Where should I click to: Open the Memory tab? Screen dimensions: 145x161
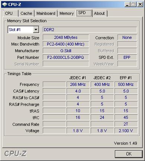click(x=67, y=13)
